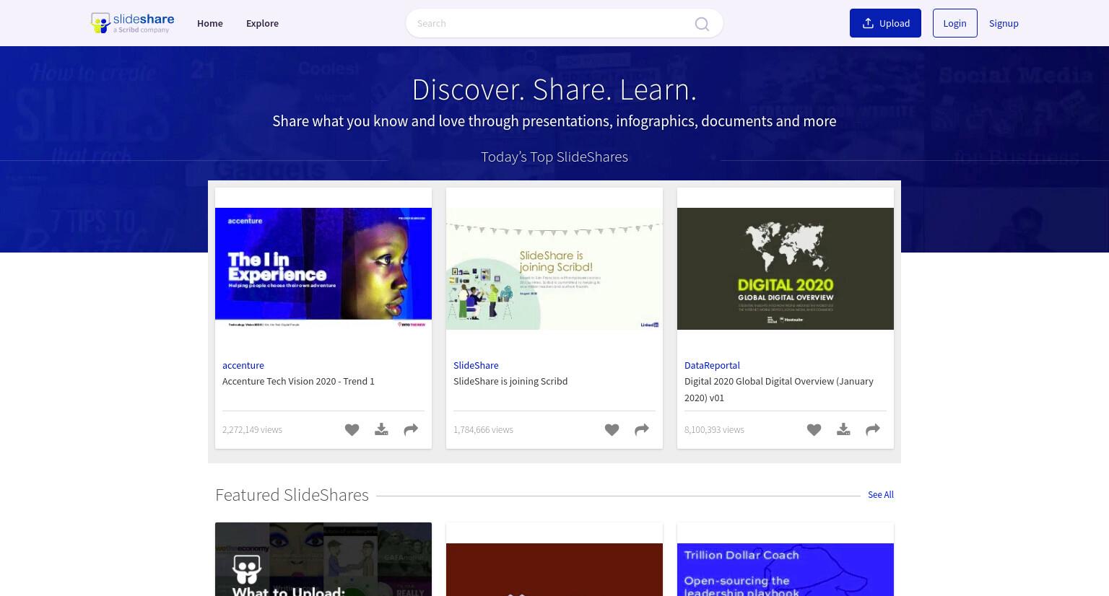Click the SlideShare logo
This screenshot has height=596, width=1109.
point(132,23)
